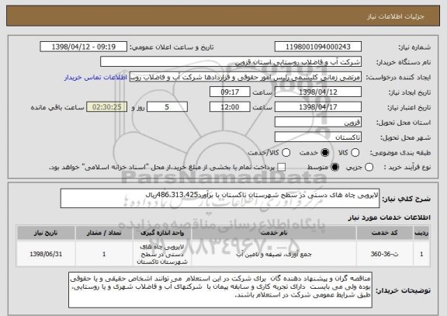Viewport: 447px width, 316px height.
Task: Click the remaining days field showing 5
Action: click(x=167, y=107)
